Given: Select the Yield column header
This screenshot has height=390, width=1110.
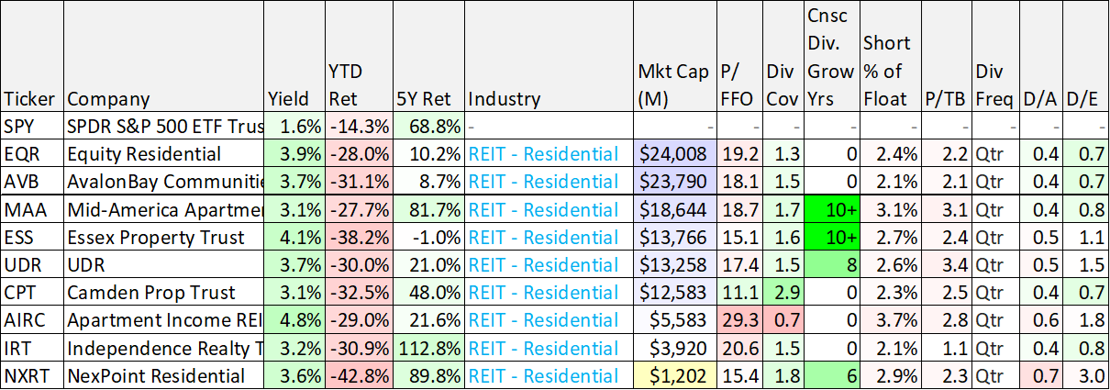Looking at the screenshot, I should [294, 57].
